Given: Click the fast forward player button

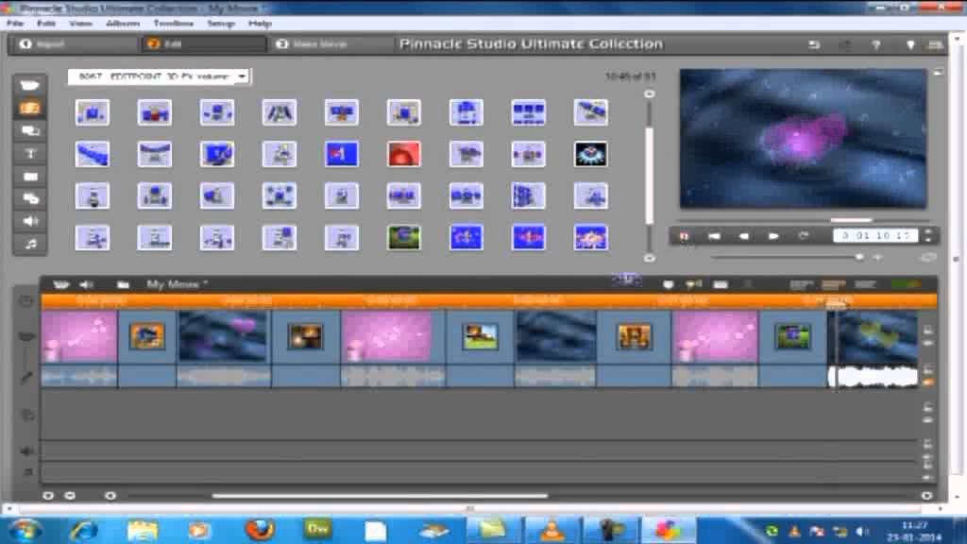Looking at the screenshot, I should [773, 235].
